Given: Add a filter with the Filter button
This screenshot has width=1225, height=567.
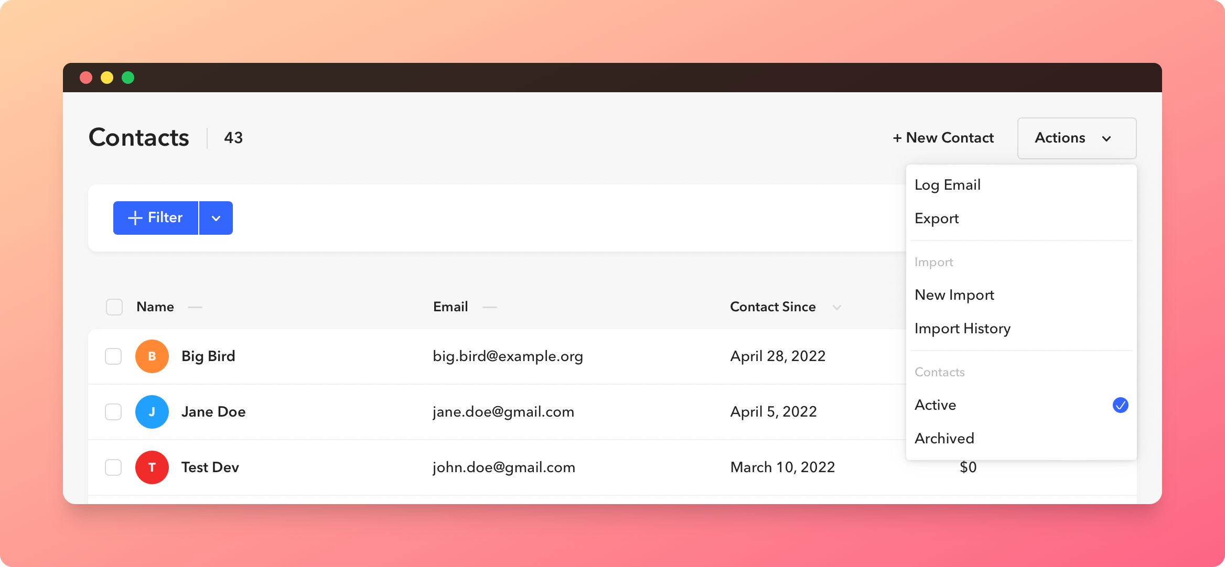Looking at the screenshot, I should [156, 218].
